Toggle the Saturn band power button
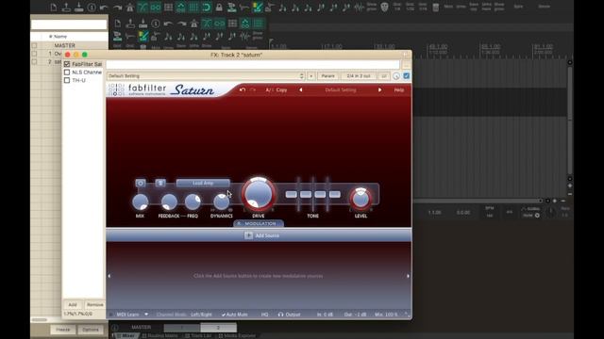 141,183
